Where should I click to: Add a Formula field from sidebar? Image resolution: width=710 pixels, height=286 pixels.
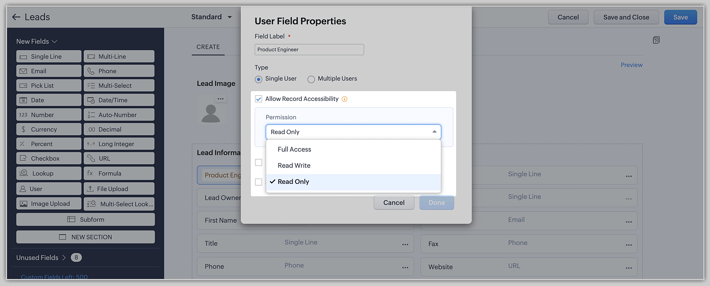tap(119, 173)
